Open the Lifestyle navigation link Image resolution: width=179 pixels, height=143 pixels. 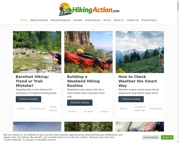(x=78, y=20)
